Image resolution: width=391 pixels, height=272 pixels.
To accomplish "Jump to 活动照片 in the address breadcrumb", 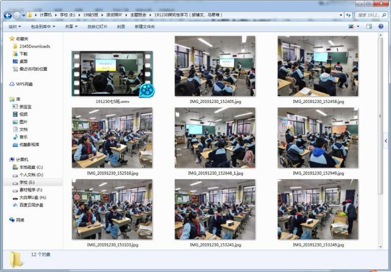I will 114,15.
